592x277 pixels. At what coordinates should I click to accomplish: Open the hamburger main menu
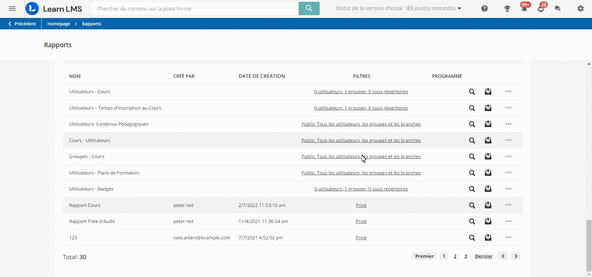click(12, 9)
